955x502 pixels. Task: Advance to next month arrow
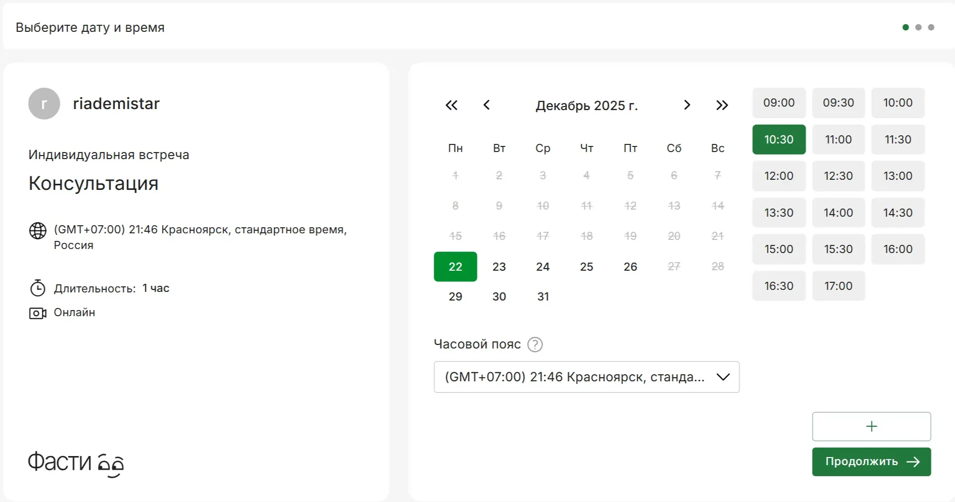pos(687,105)
